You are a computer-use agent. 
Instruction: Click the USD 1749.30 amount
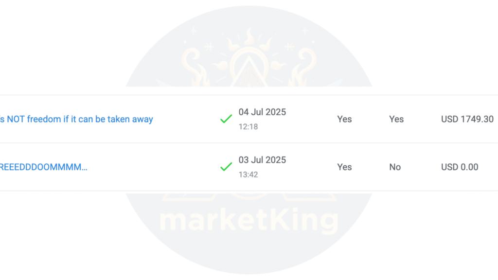click(x=467, y=119)
